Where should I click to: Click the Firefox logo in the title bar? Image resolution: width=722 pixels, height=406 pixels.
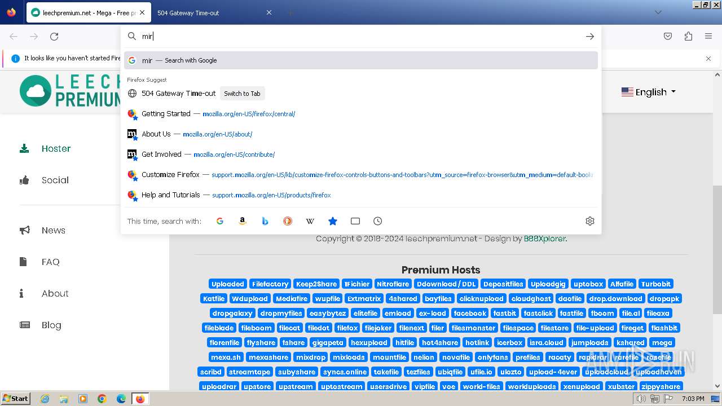[11, 12]
